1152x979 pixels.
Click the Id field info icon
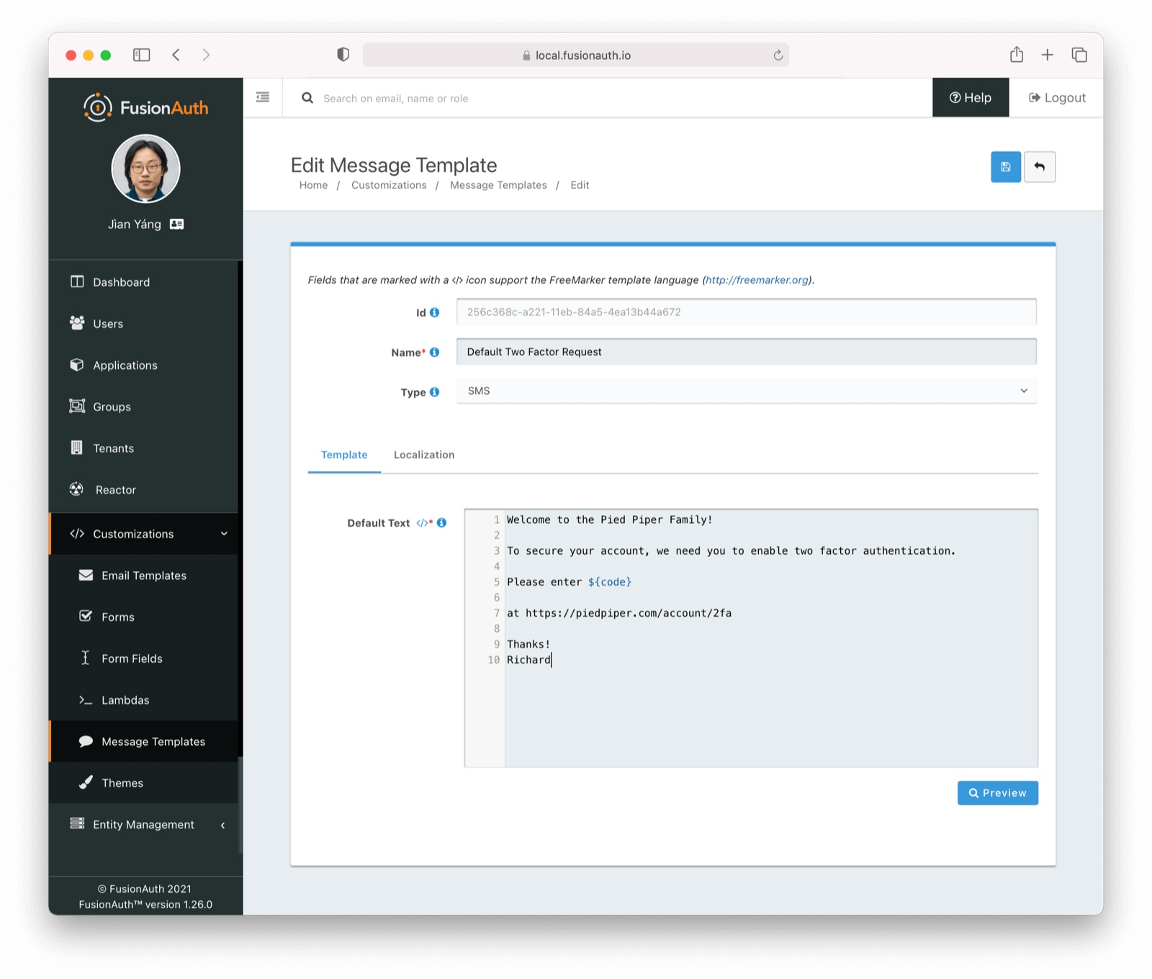[434, 313]
